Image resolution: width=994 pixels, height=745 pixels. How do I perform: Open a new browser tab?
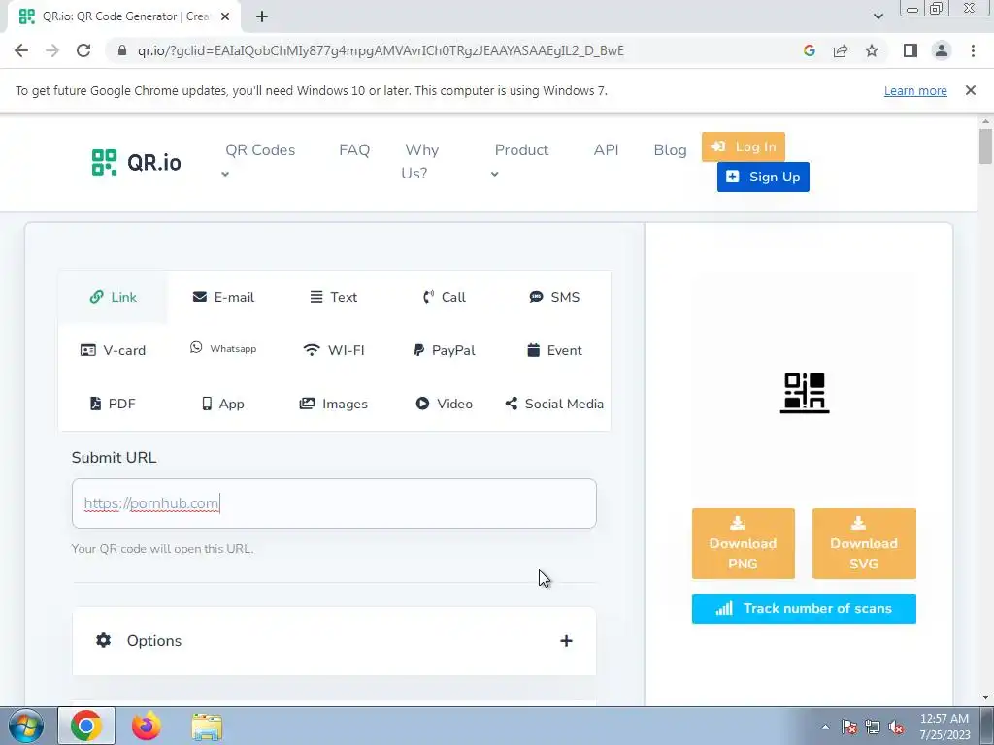click(262, 16)
